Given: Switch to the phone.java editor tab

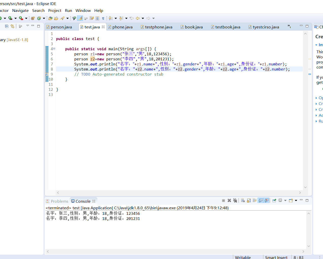Looking at the screenshot, I should pos(122,27).
